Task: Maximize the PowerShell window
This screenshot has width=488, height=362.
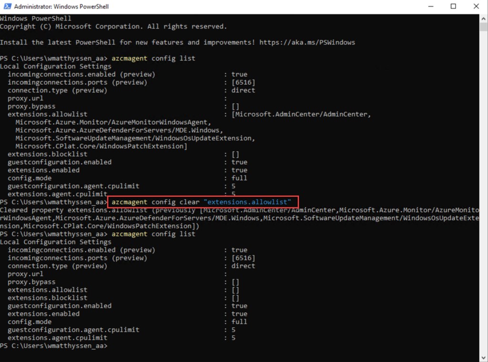Action: (453, 7)
